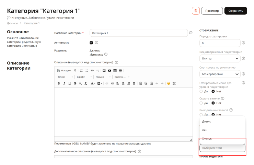254x165 pixels.
Task: Insert a horizontal line
Action: click(x=120, y=71)
